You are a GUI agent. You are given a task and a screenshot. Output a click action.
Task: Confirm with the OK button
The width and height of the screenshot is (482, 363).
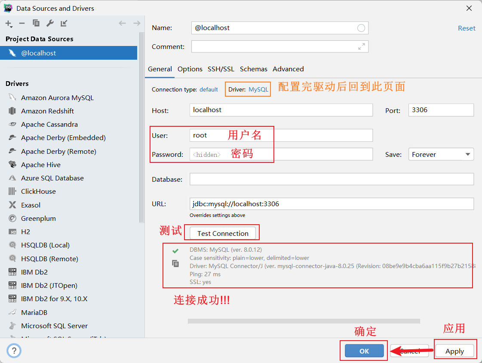pyautogui.click(x=364, y=351)
